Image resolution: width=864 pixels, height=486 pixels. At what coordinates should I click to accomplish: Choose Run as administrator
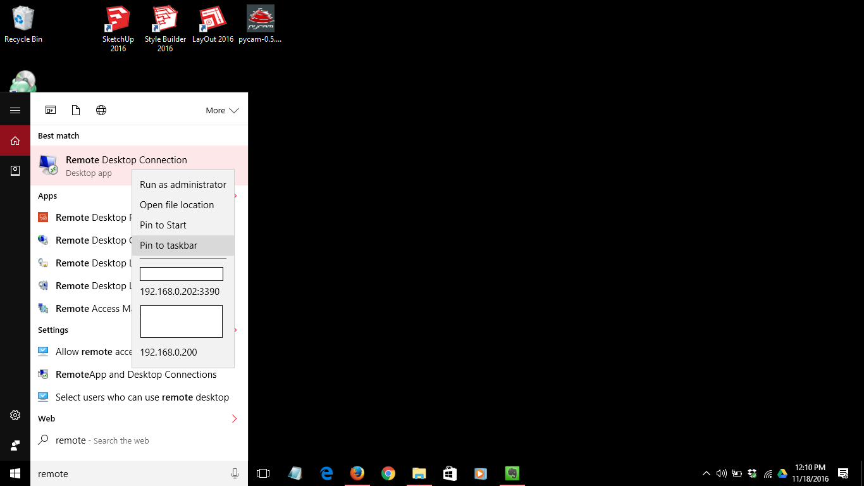pyautogui.click(x=183, y=185)
